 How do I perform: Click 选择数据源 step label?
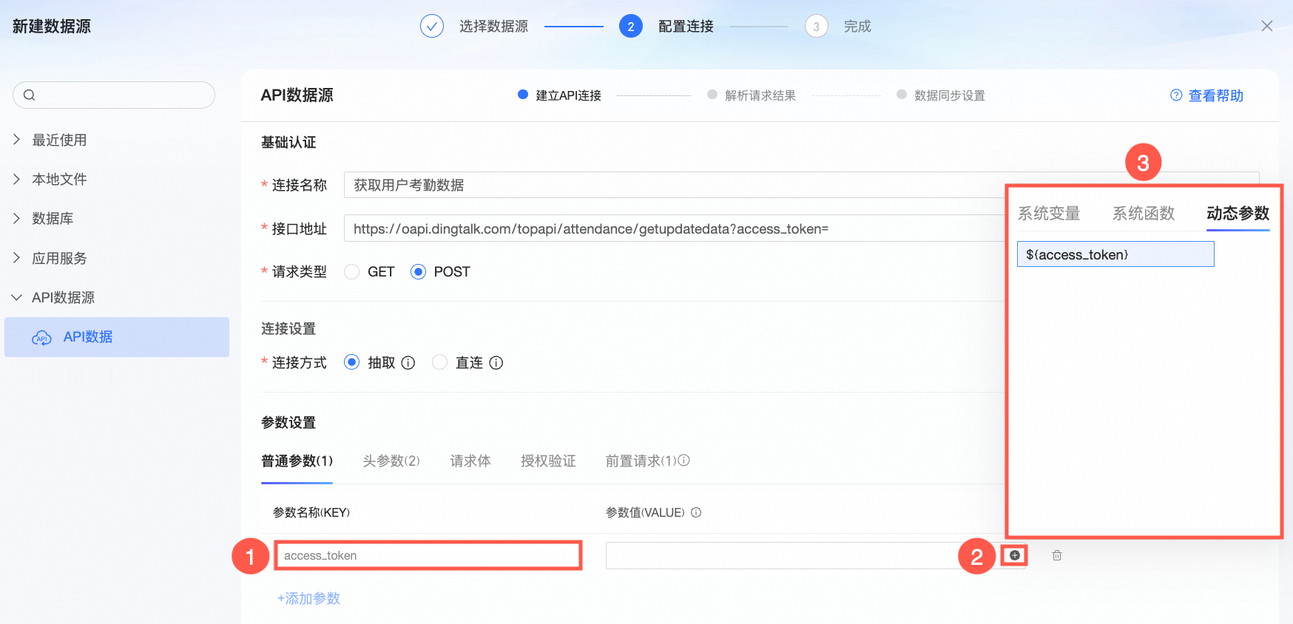coord(493,26)
